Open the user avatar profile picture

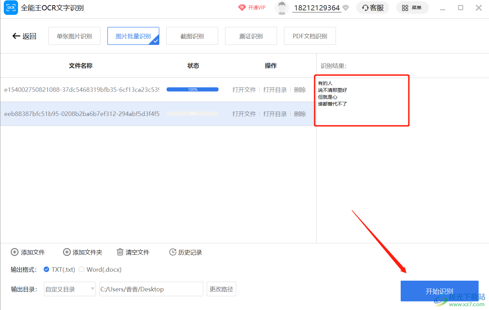pos(282,8)
